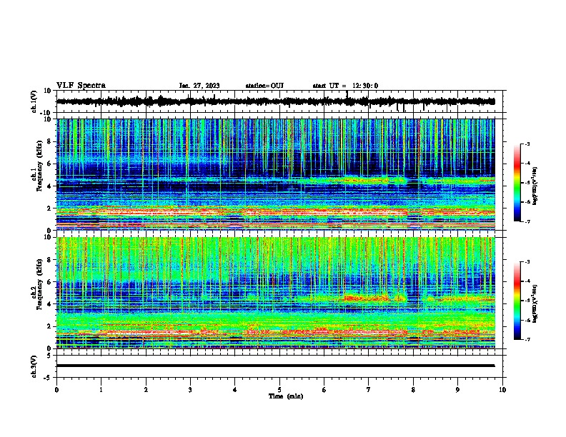Click the ch.1 "Frequency (kHz)" axis label
The image size is (566, 437).
[x=39, y=166]
